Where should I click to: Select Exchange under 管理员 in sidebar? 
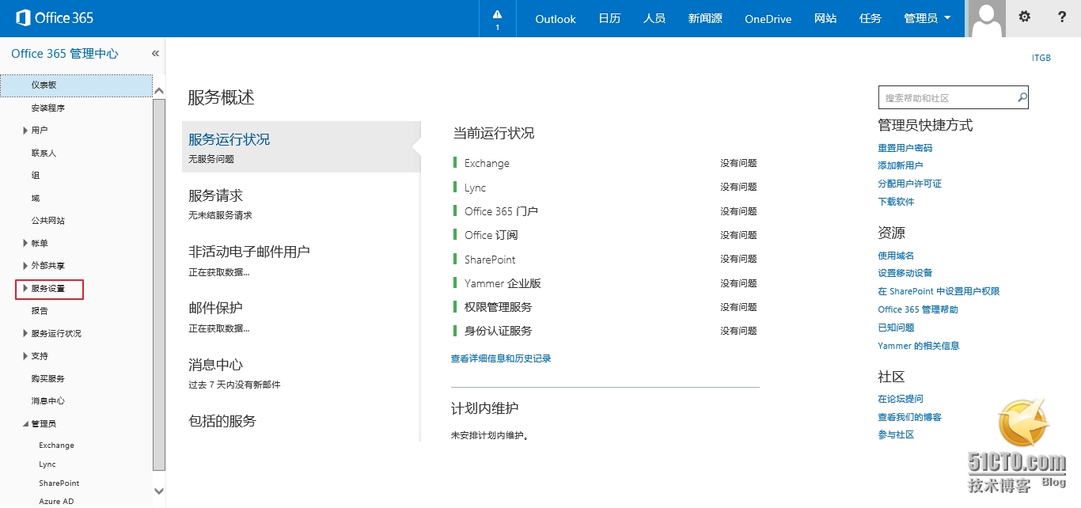tap(56, 445)
